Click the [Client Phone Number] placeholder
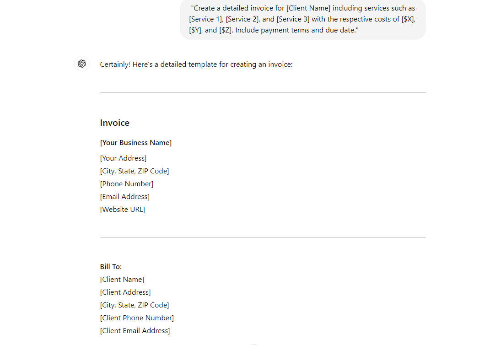This screenshot has height=345, width=479. click(137, 318)
